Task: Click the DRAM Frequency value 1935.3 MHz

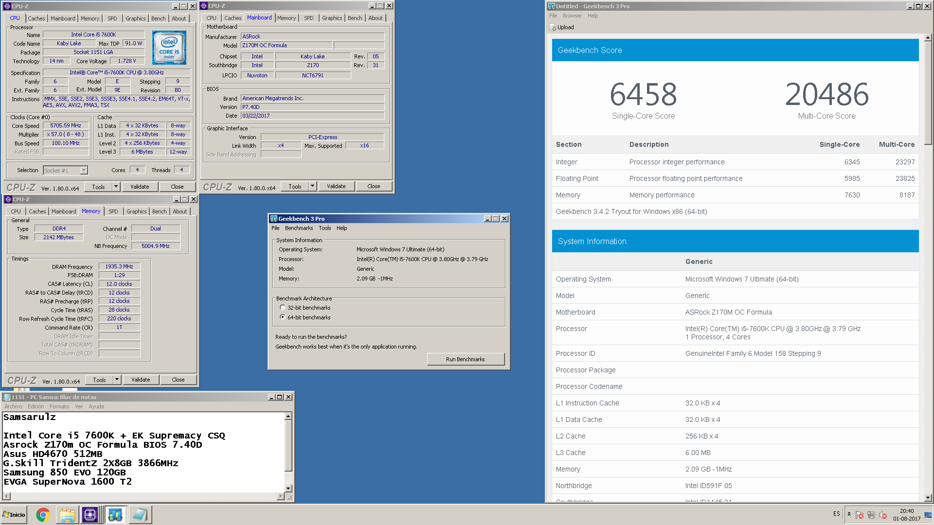Action: 119,266
